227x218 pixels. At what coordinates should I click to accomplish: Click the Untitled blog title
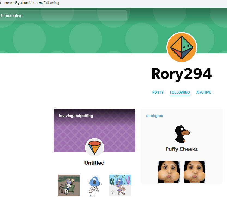94,163
